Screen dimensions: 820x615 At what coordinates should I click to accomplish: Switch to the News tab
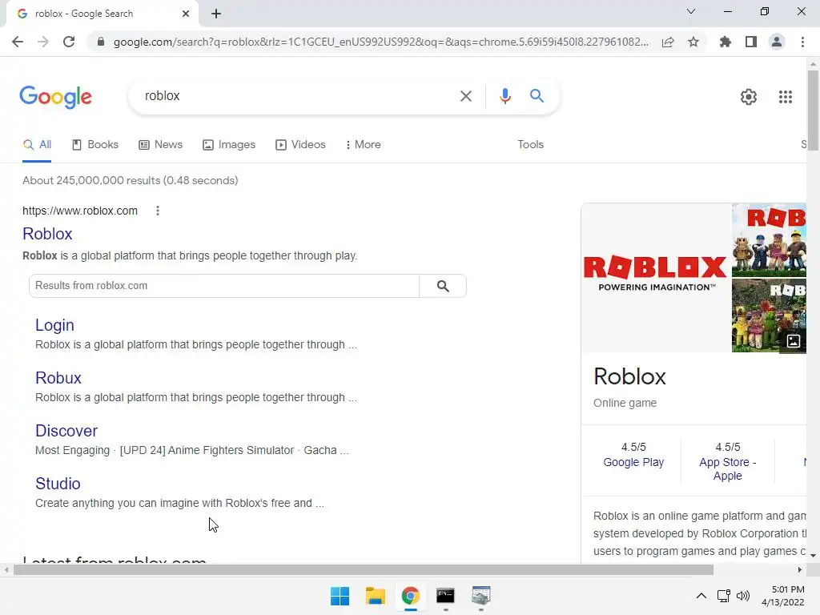tap(160, 145)
